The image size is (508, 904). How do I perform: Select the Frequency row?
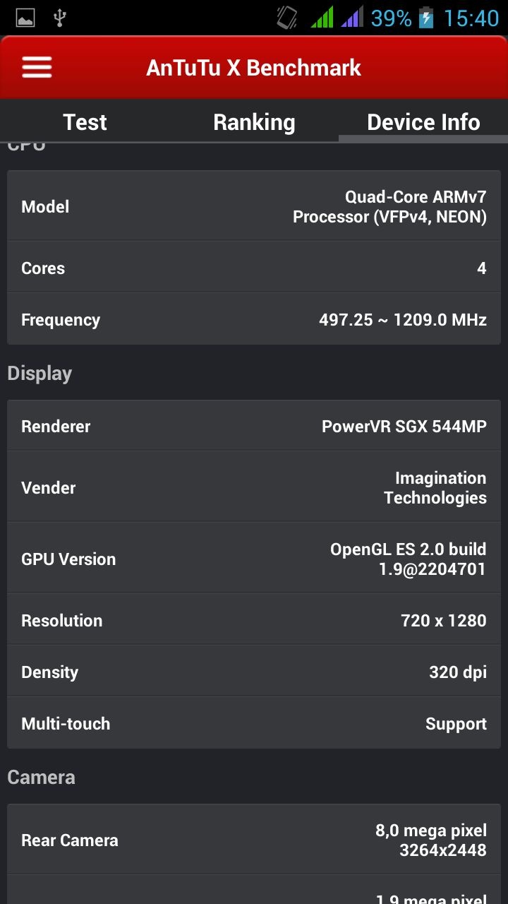(x=254, y=319)
